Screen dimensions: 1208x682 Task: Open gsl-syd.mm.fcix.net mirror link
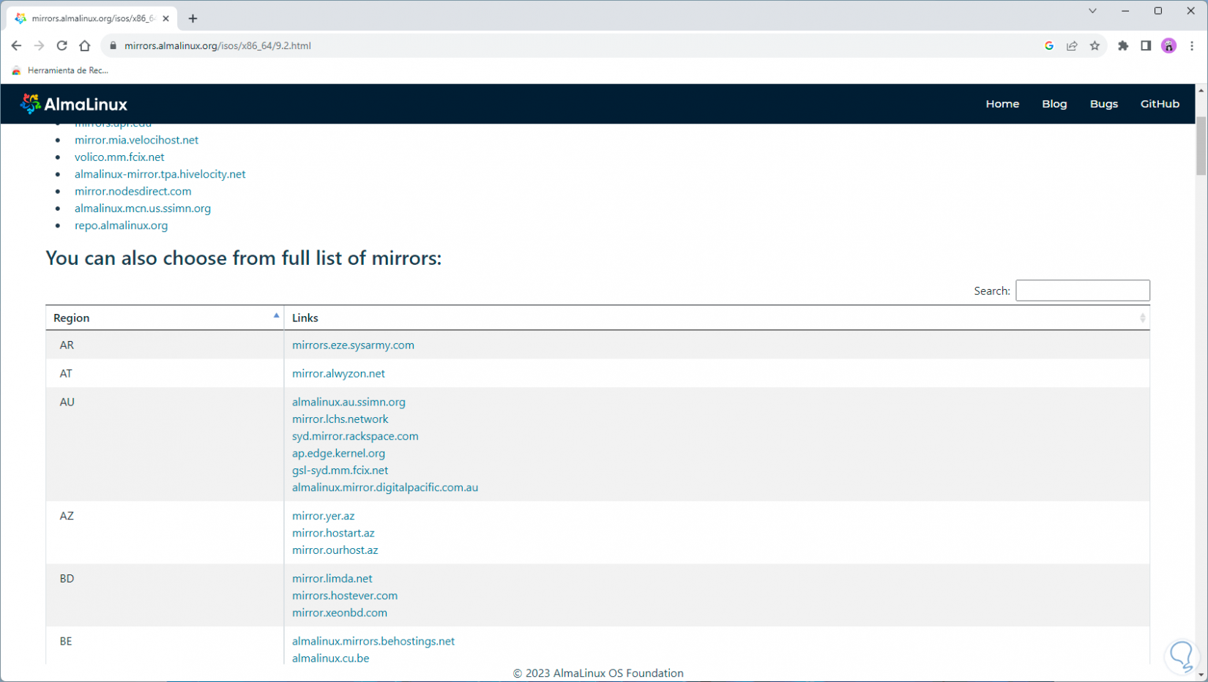(340, 470)
